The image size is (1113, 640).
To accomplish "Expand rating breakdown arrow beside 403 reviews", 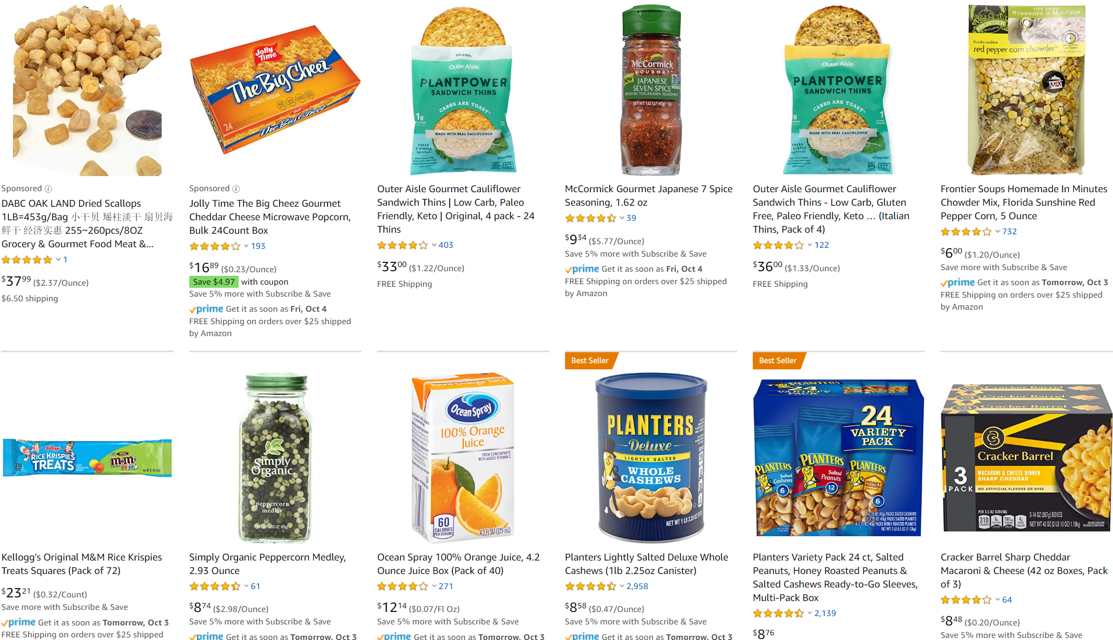I will pyautogui.click(x=434, y=245).
